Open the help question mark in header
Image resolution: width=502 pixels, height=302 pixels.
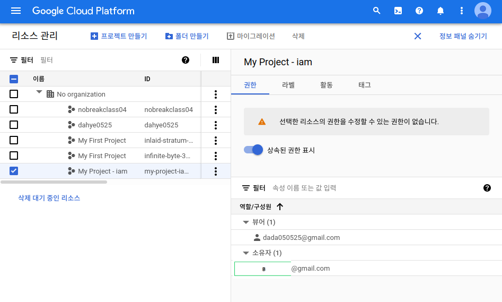point(419,11)
